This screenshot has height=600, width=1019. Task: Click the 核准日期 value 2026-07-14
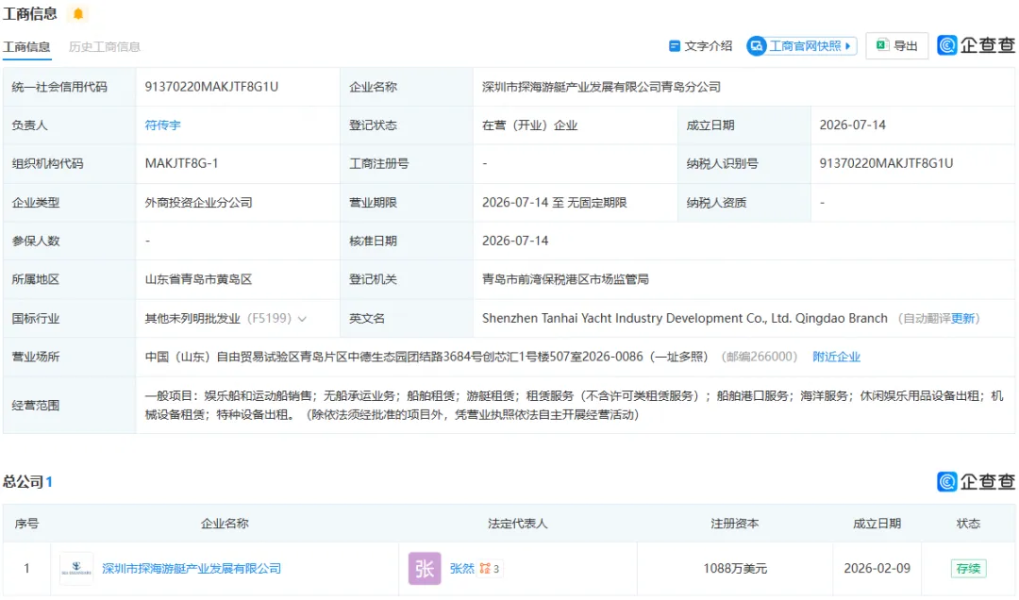(515, 242)
